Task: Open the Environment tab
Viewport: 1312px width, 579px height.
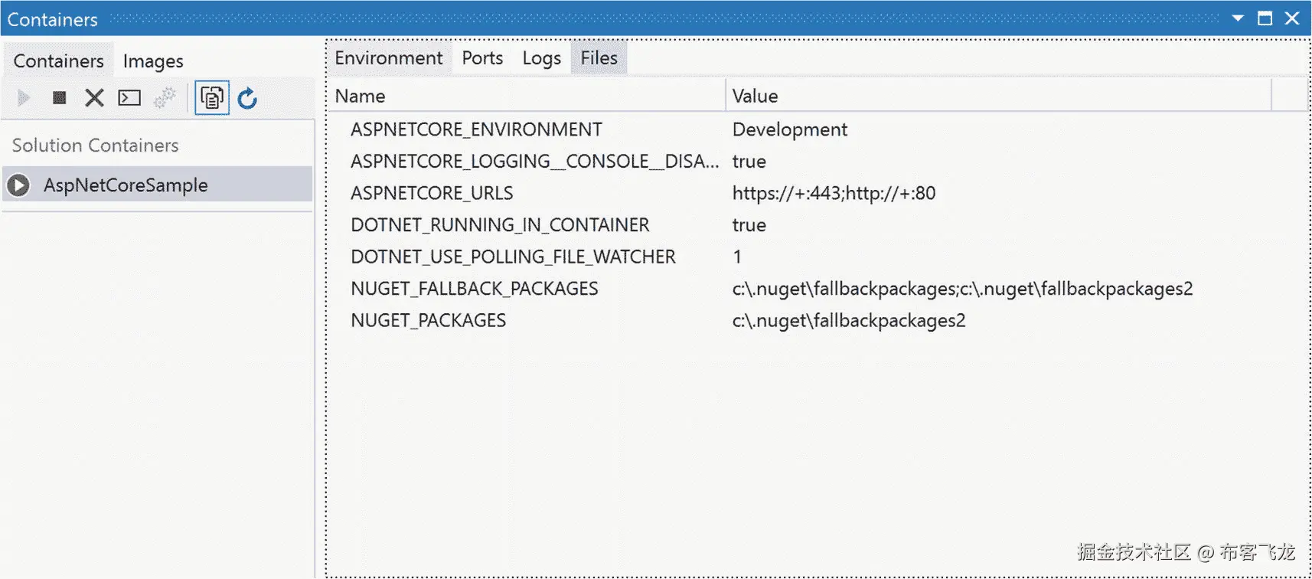Action: click(x=388, y=58)
